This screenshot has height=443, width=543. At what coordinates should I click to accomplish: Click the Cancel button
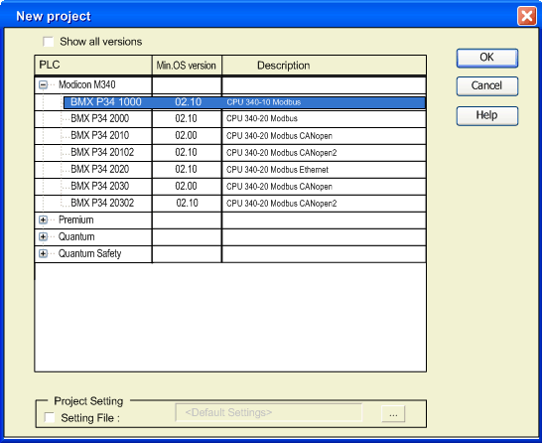(x=486, y=86)
